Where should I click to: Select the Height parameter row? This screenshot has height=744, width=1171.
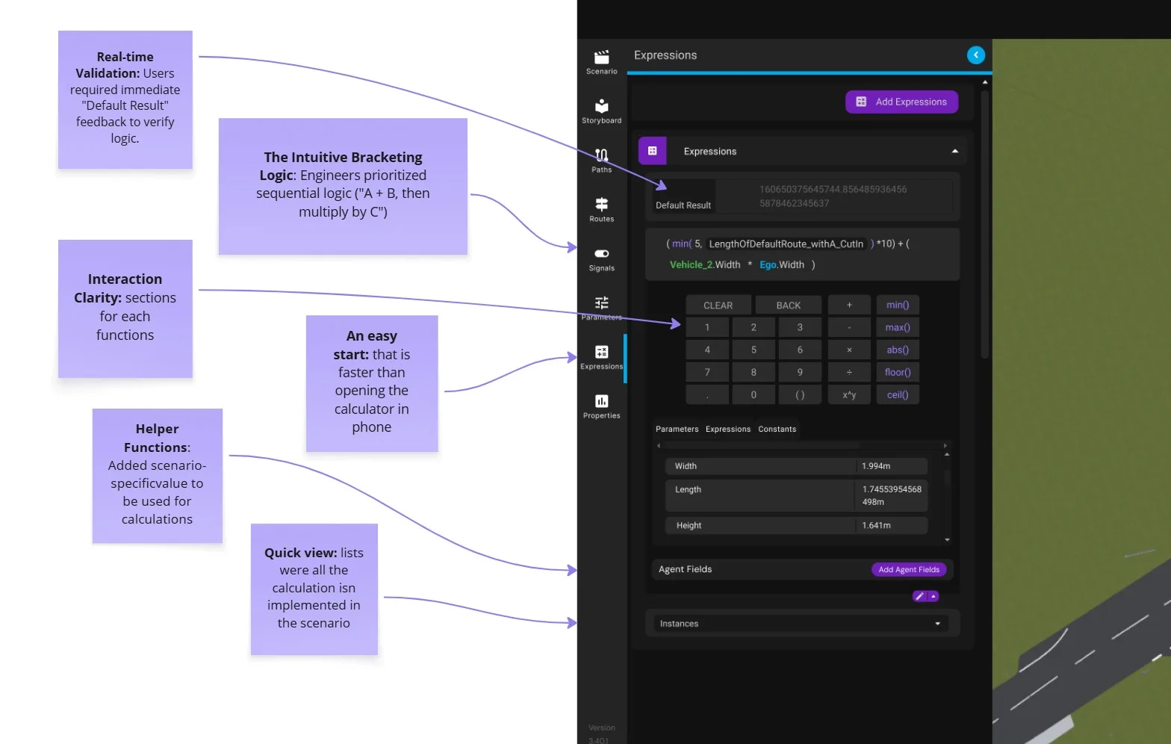796,525
